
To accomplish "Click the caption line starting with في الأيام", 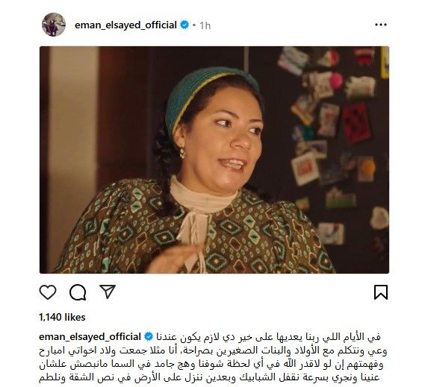I will pyautogui.click(x=268, y=337).
